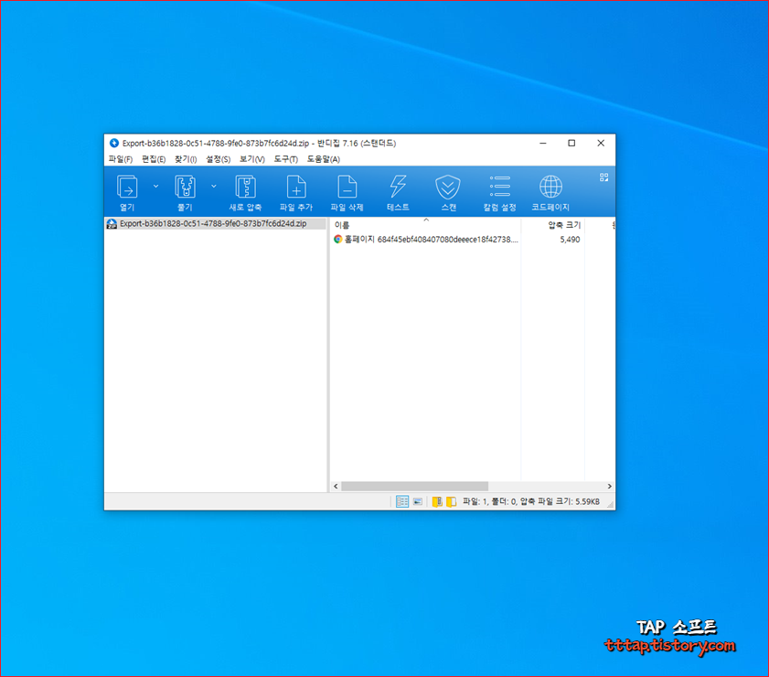
Task: Open the 도구(T) menu
Action: (286, 159)
